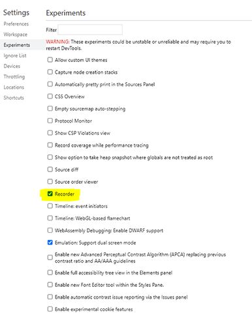This screenshot has width=252, height=326.
Task: Switch to Workspace settings
Action: 16,35
